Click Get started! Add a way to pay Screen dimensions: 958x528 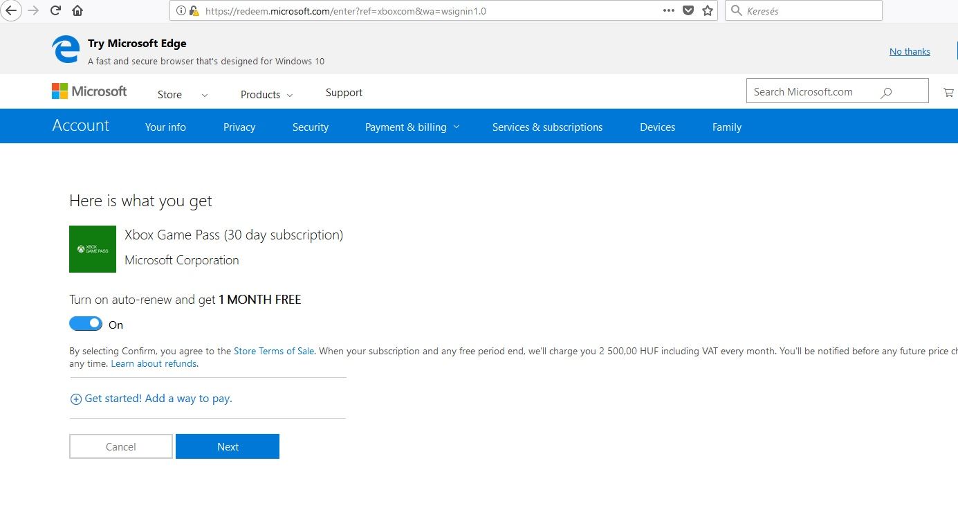(158, 399)
